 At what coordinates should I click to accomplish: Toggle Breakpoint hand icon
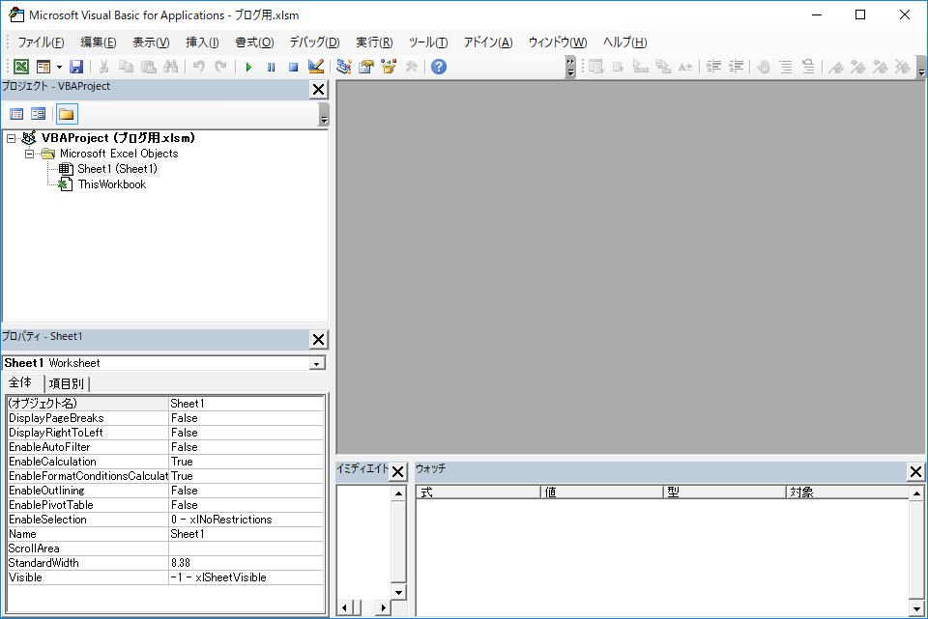(x=764, y=67)
